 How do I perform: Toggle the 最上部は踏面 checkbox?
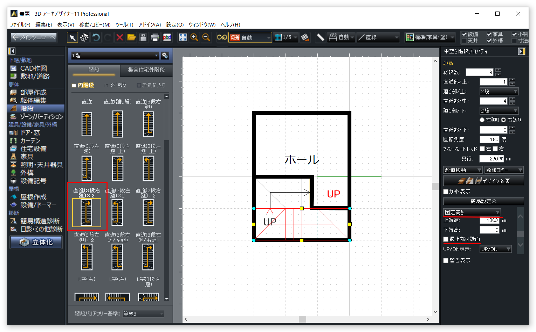(x=446, y=239)
